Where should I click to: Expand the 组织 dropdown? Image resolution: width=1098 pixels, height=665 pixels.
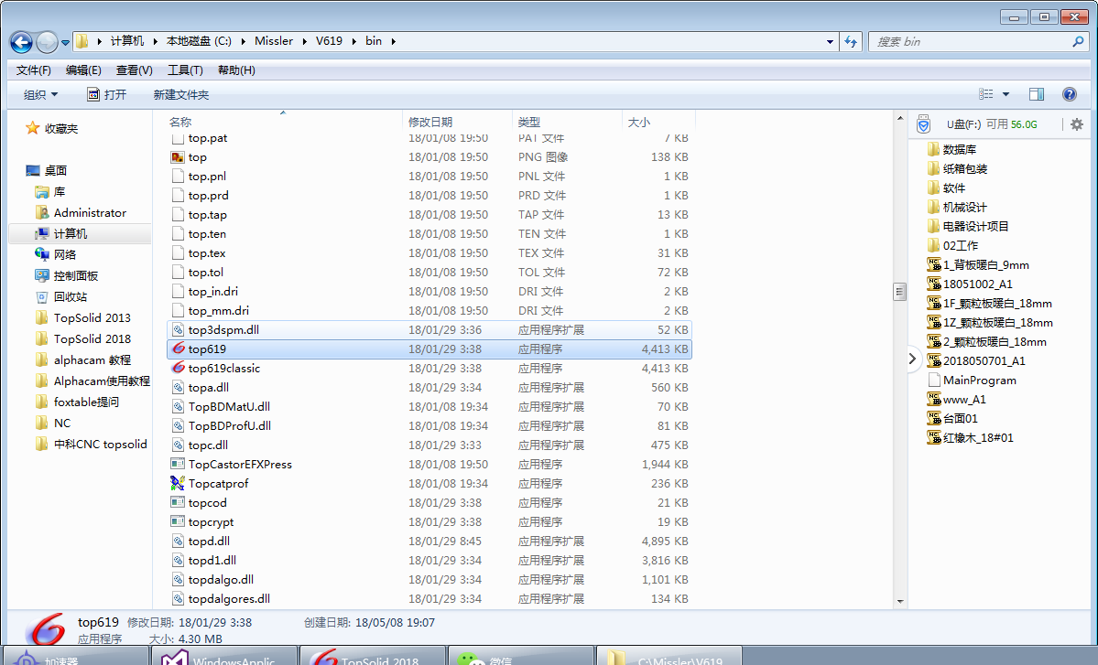tap(40, 94)
